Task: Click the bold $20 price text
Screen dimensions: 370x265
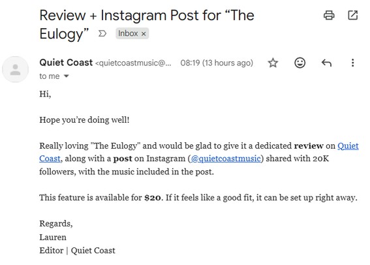Action: 153,198
